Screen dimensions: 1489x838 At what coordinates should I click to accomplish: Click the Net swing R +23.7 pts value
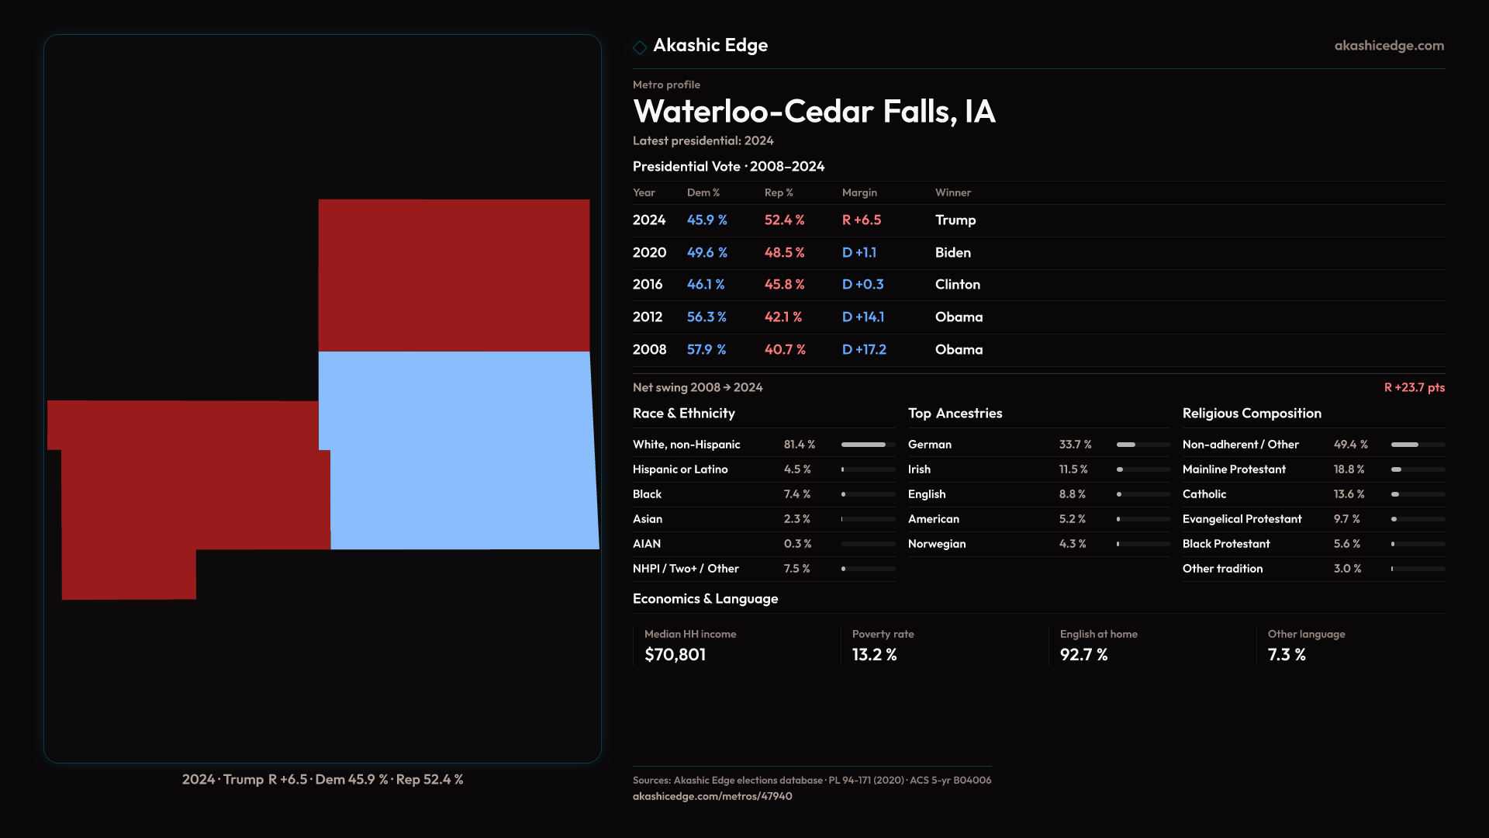click(x=1414, y=387)
